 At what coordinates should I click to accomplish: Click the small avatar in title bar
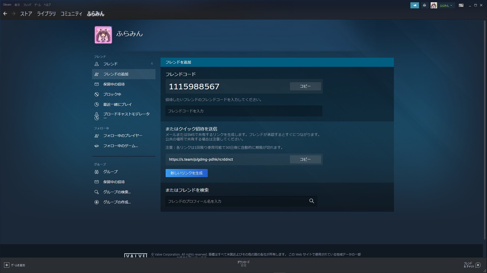(434, 5)
